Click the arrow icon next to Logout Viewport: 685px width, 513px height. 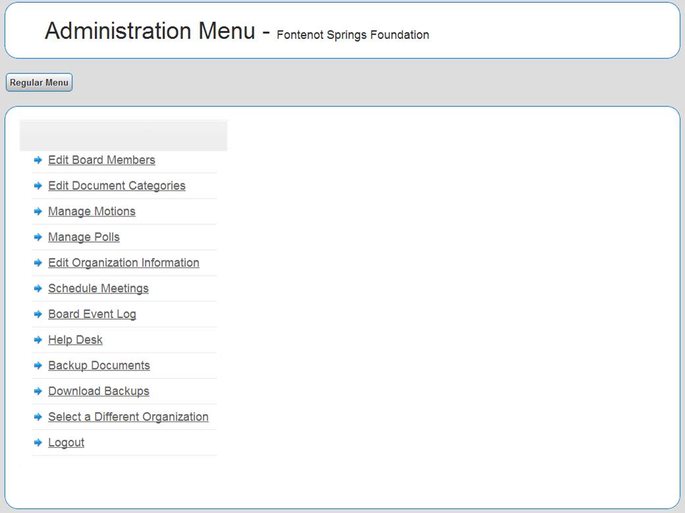[38, 443]
